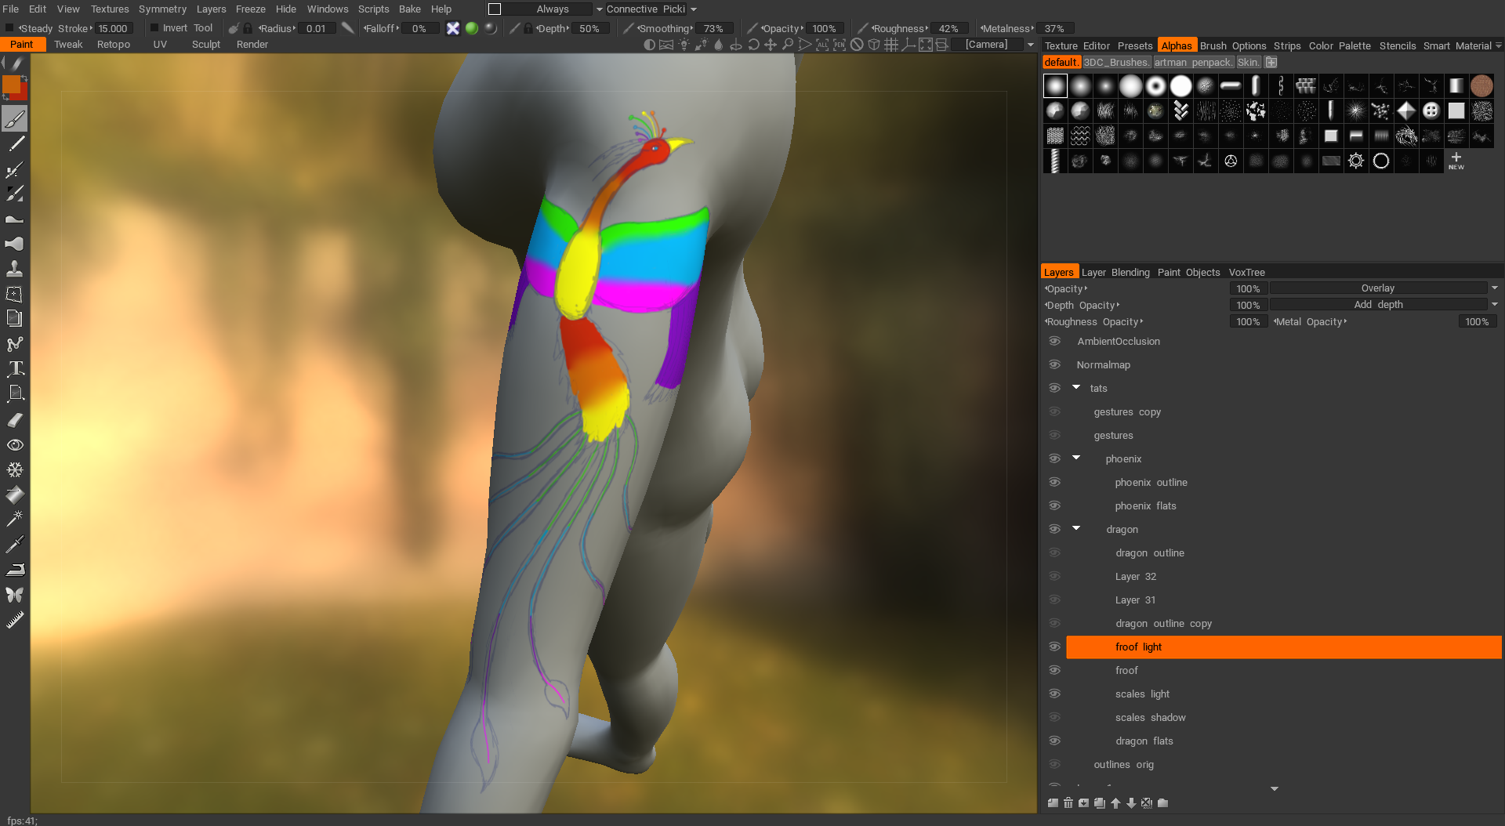
Task: Move selected layer up with arrow icon
Action: click(x=1115, y=803)
